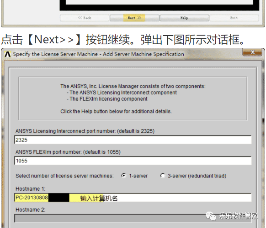Click the << Back button

(x=84, y=18)
